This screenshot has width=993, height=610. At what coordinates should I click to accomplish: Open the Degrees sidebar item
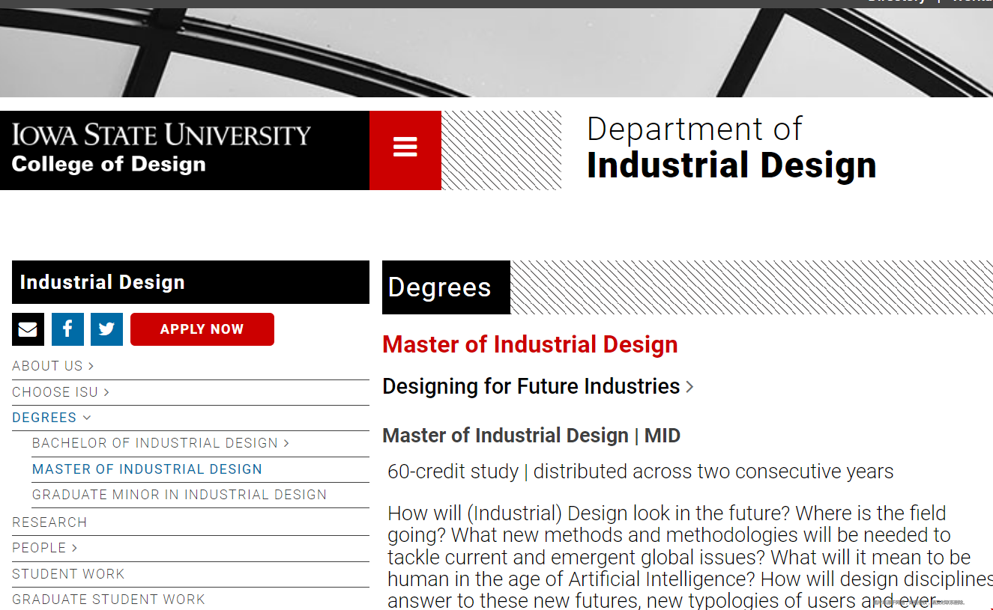coord(44,418)
